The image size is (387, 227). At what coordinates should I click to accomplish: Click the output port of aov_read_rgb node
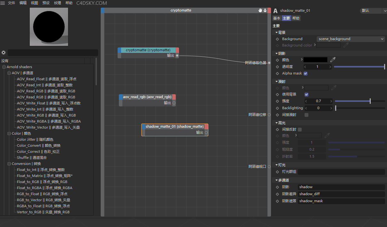pyautogui.click(x=174, y=103)
